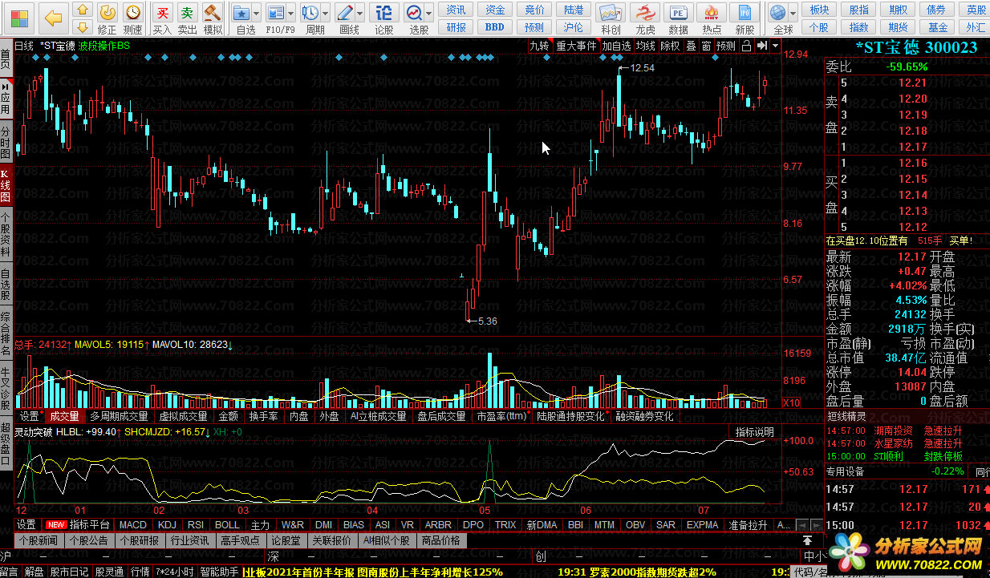Click 水星家纺 in 短线精灵 alerts
Viewport: 990px width, 578px height.
[x=893, y=443]
